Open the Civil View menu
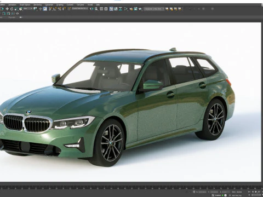This screenshot has height=197, width=263. point(80,5)
